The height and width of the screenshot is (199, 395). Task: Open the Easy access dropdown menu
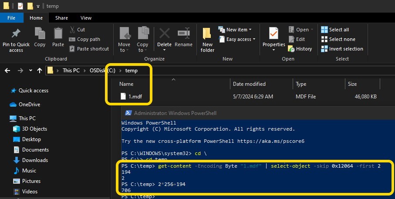pos(237,39)
